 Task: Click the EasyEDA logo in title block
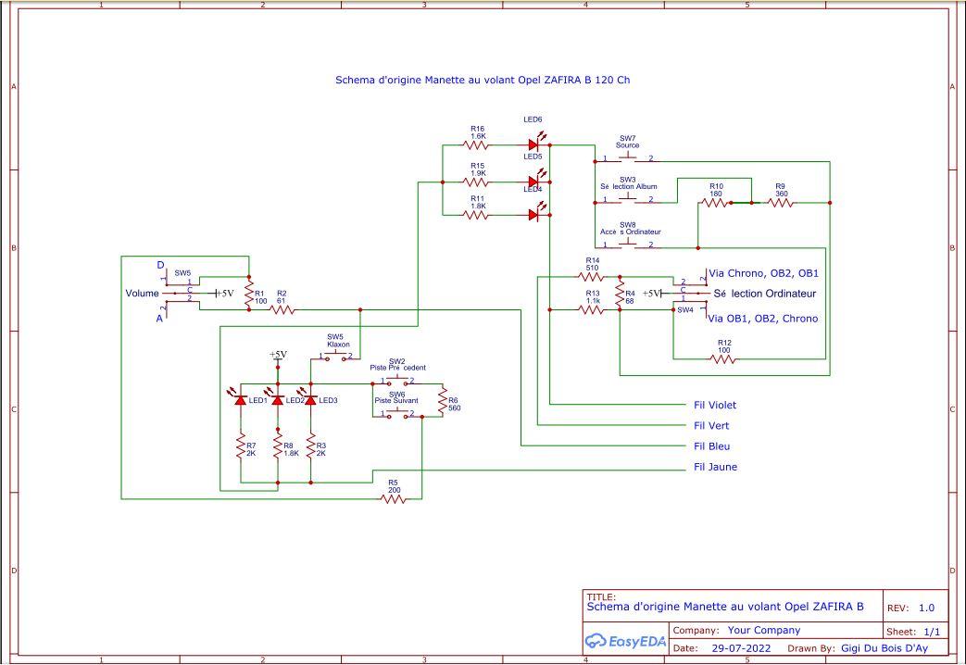tap(625, 641)
